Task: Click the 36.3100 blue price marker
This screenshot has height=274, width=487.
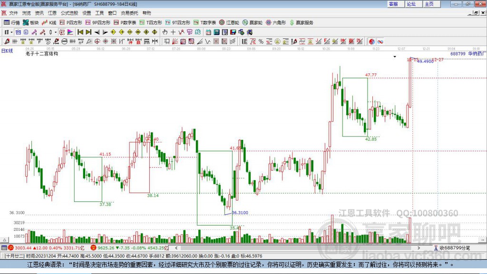Action: pos(240,213)
